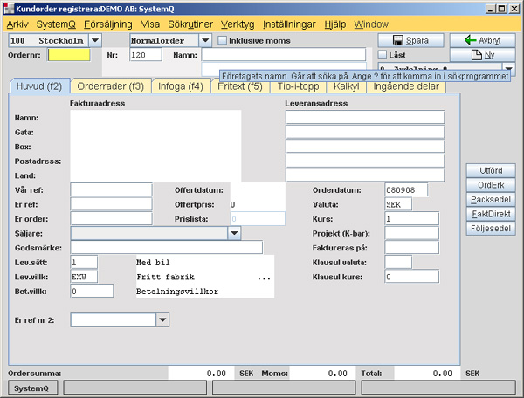Click the blank page Ny button

tap(482, 55)
